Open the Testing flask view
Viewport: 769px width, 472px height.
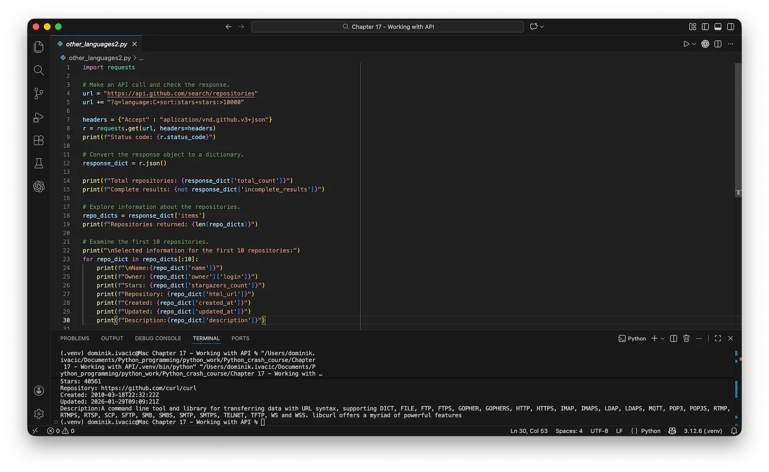tap(39, 163)
